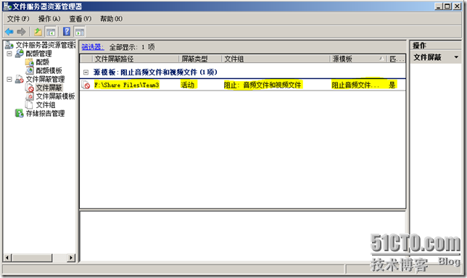467x278 pixels.
Task: Click the screen icon of row F:\Share Files\Team3
Action: tap(86, 85)
